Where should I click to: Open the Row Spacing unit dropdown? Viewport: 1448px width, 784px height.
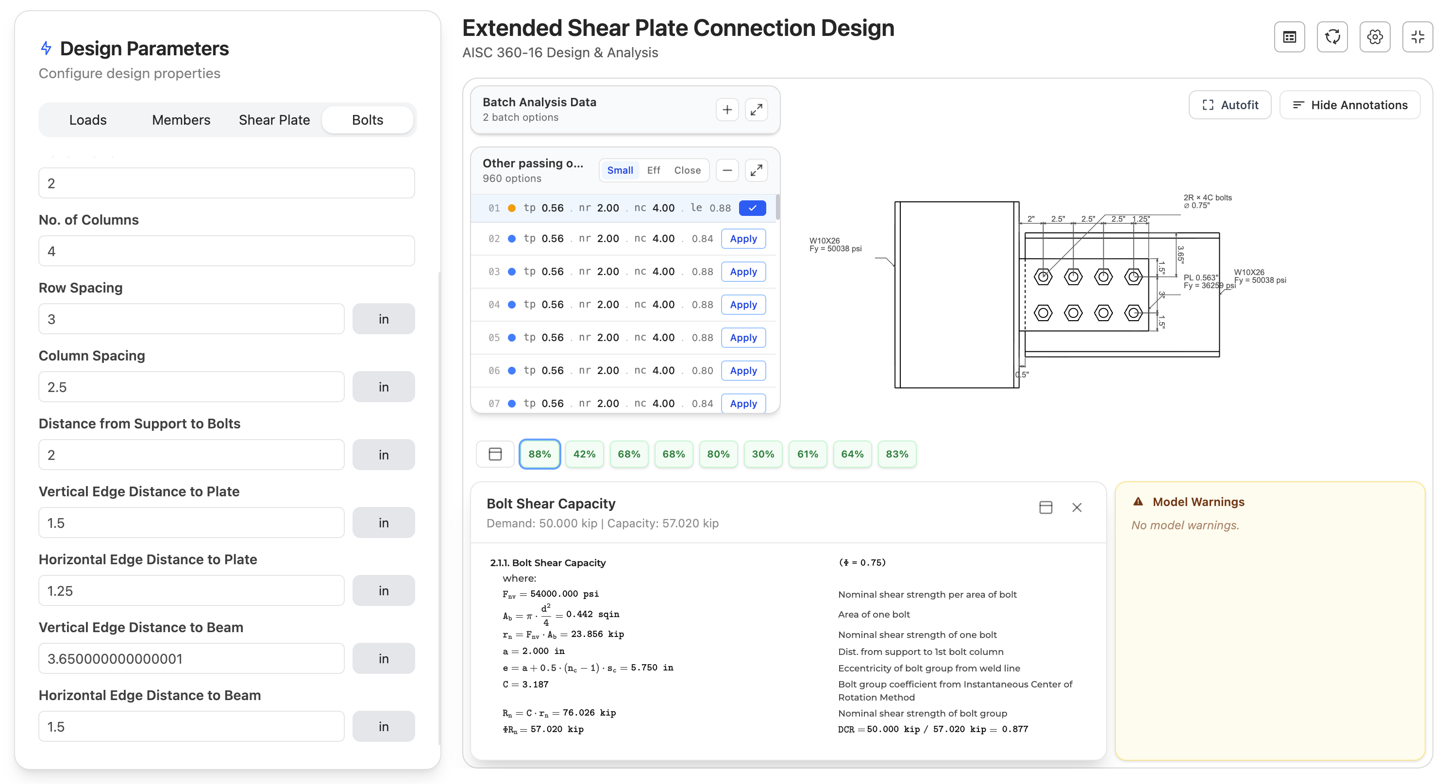(x=383, y=319)
